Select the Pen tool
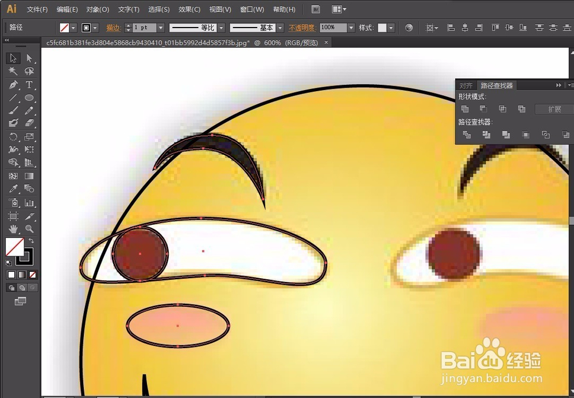The image size is (574, 398). (x=13, y=85)
